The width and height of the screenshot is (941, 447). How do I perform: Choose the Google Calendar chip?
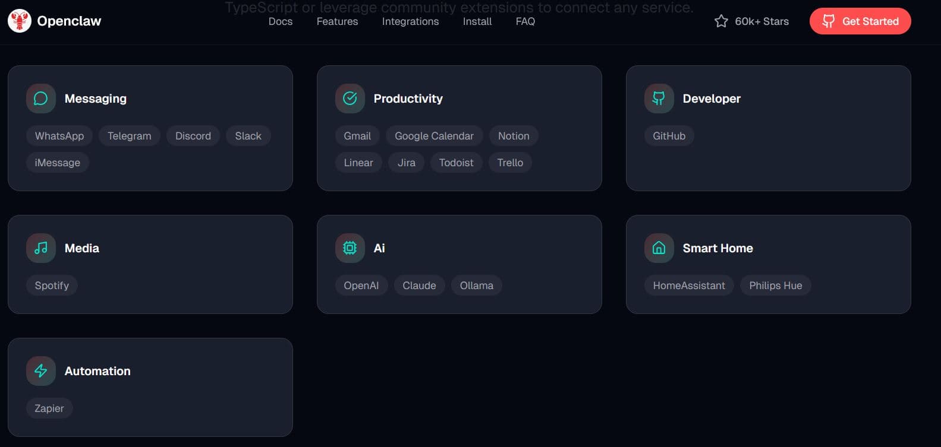(x=434, y=136)
